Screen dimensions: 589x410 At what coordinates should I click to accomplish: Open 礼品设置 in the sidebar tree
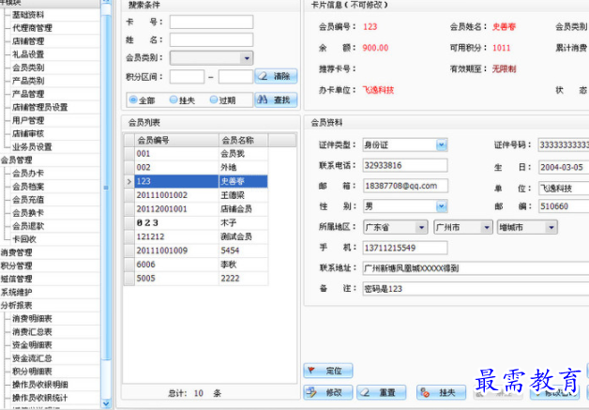28,54
